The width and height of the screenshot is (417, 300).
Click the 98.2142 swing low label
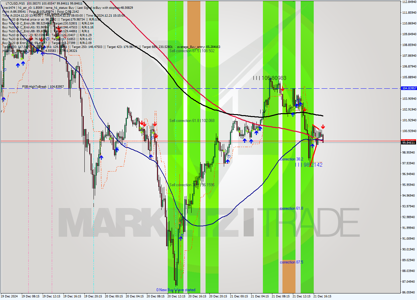[309, 165]
